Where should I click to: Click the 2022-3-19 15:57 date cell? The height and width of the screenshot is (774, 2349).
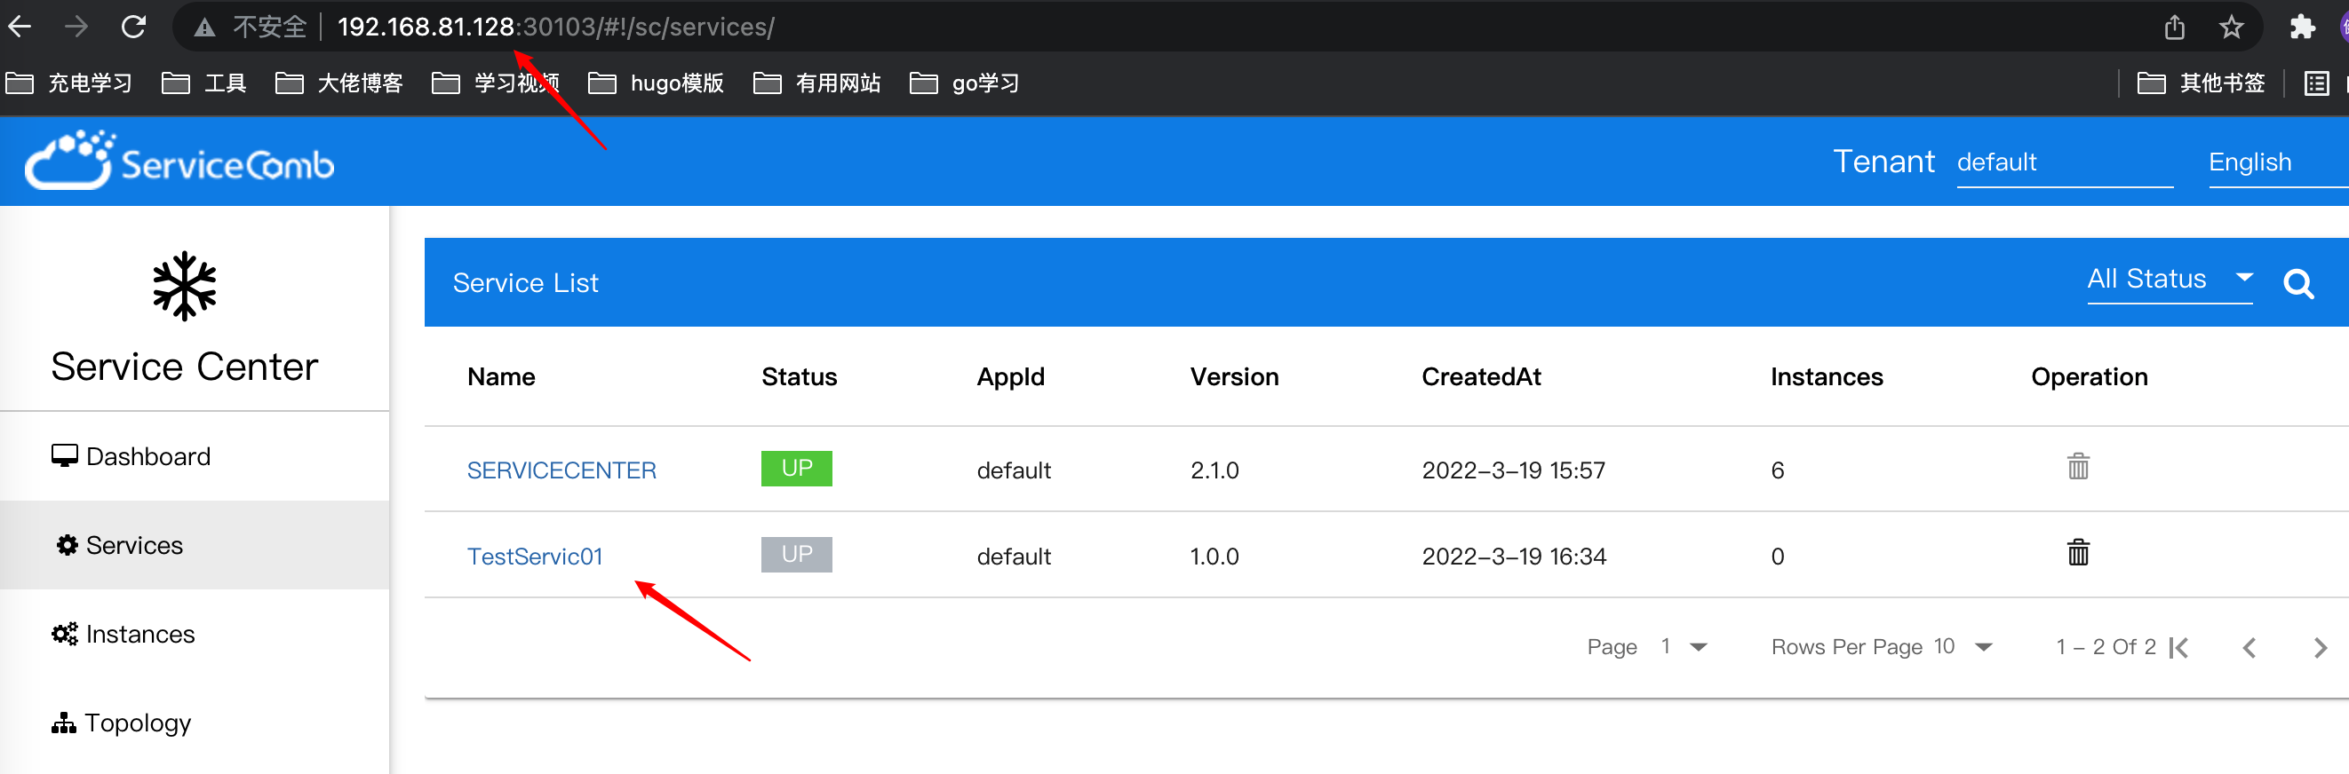1514,470
